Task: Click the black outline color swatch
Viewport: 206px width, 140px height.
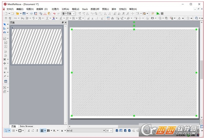Action: pos(20,131)
